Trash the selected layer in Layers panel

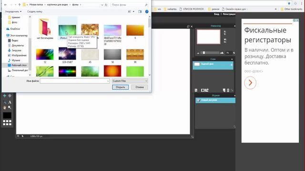[228, 90]
